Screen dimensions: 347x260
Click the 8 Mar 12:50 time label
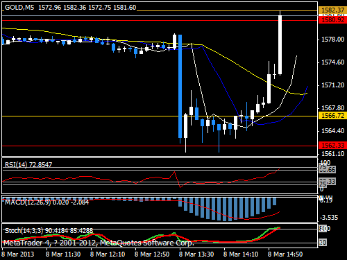152,254
